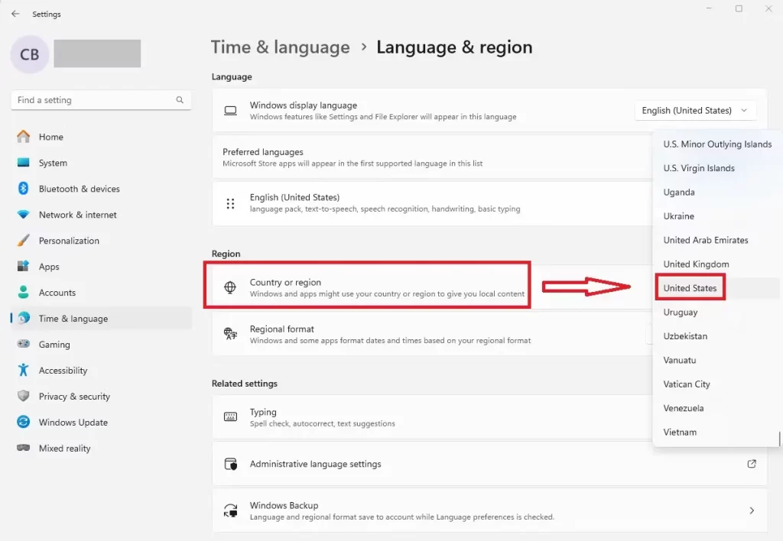Viewport: 783px width, 541px height.
Task: Open the Home settings page label
Action: (x=51, y=137)
